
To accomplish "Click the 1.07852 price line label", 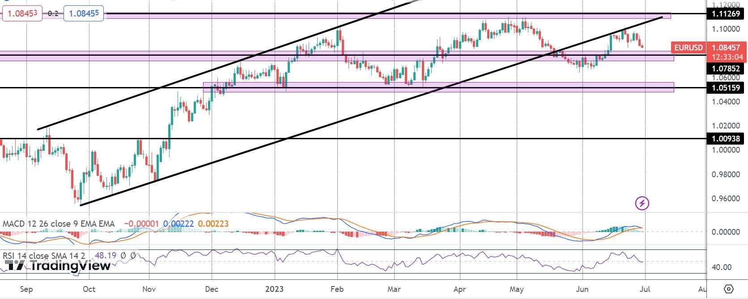I will 725,68.
